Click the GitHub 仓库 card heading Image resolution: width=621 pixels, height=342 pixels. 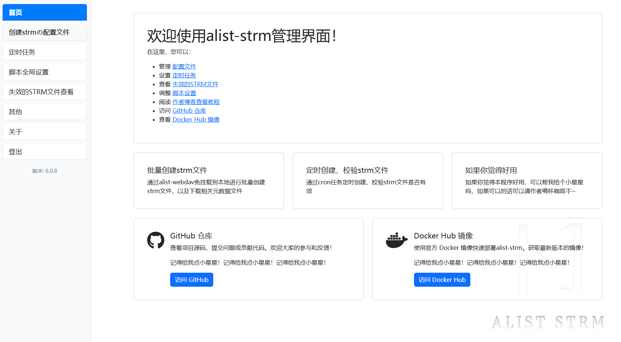pos(191,236)
